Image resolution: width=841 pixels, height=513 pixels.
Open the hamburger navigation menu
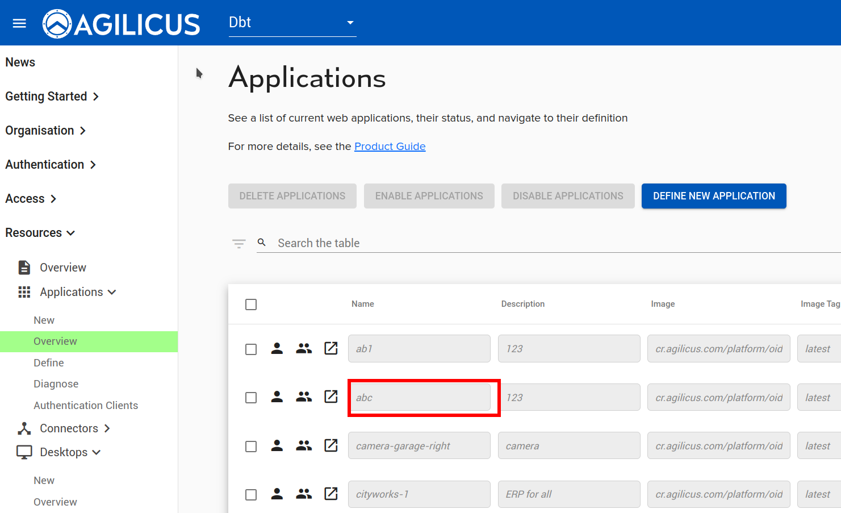click(x=19, y=23)
